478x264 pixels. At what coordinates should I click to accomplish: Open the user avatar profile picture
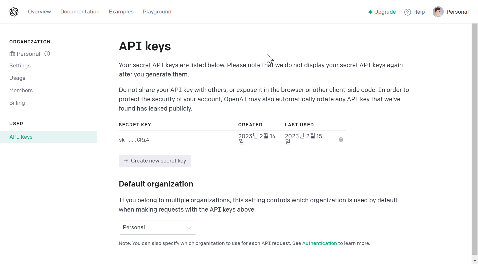(x=438, y=12)
